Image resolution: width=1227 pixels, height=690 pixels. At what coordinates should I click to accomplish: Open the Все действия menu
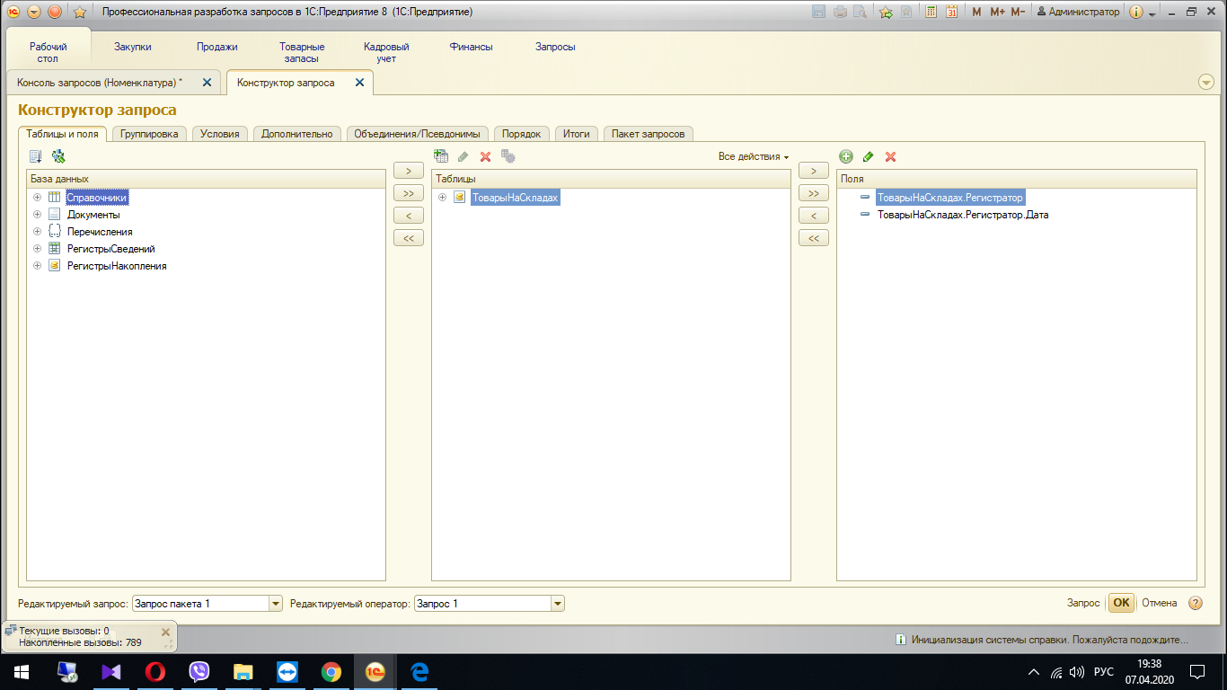[753, 156]
